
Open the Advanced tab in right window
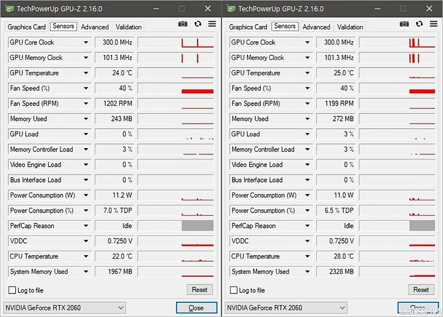pyautogui.click(x=316, y=27)
